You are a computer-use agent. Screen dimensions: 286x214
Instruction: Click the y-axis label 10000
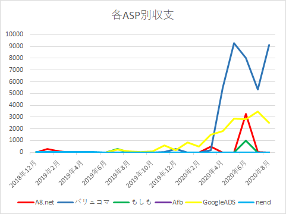tap(14, 34)
